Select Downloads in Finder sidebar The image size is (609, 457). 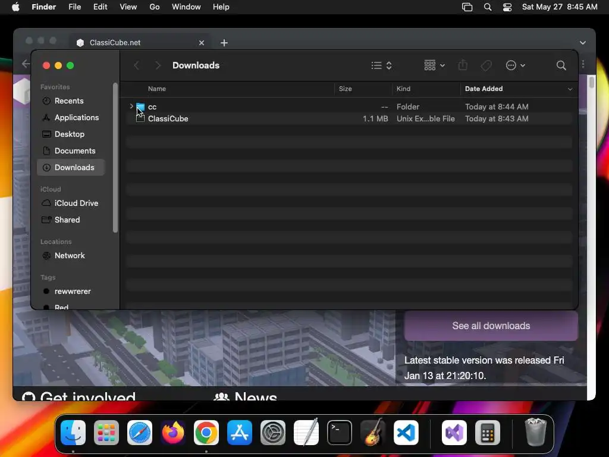(71, 167)
